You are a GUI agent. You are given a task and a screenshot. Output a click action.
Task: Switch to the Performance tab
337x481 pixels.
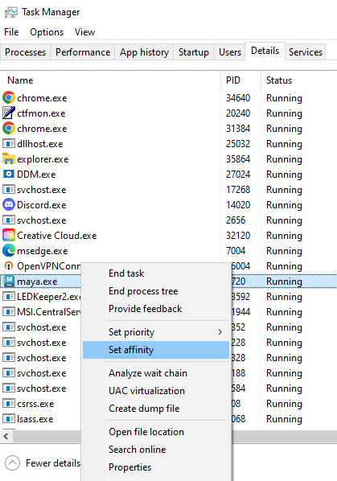pyautogui.click(x=83, y=52)
